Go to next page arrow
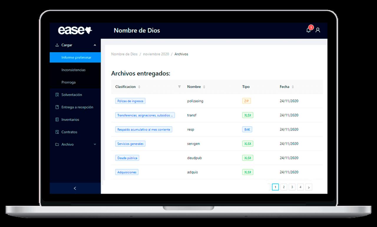377x227 pixels. [x=309, y=187]
